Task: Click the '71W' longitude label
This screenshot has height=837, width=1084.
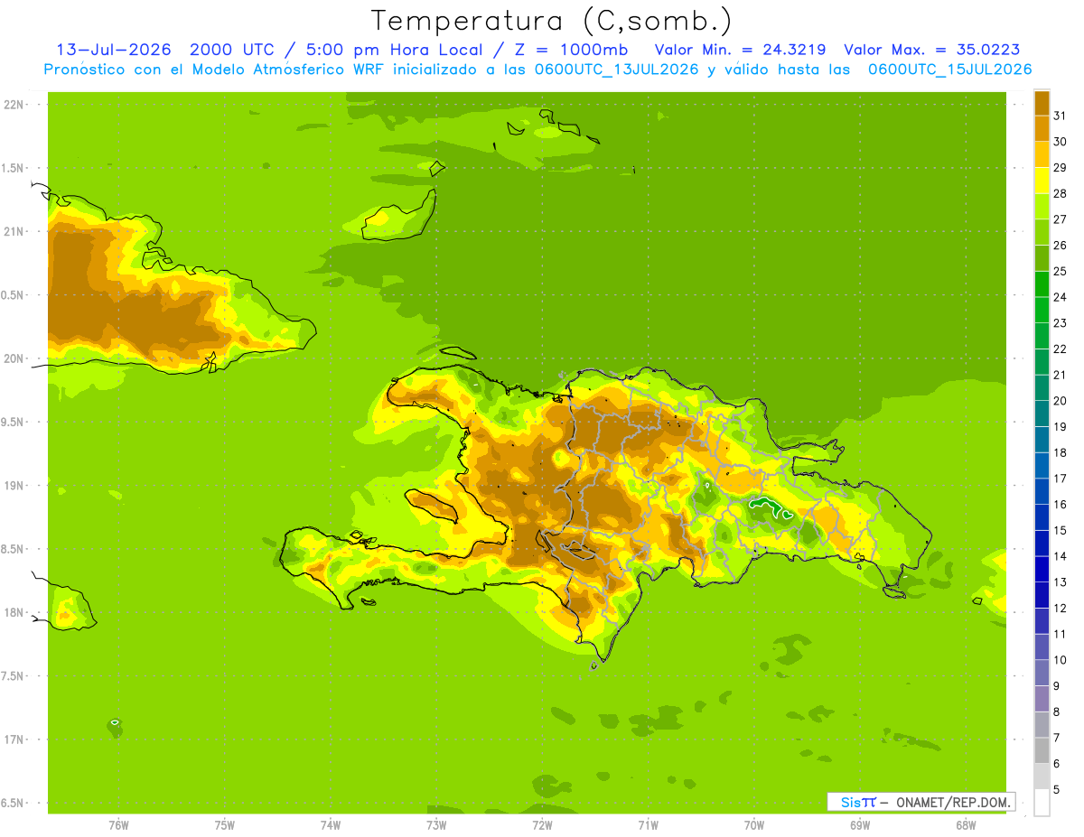Action: (x=648, y=825)
